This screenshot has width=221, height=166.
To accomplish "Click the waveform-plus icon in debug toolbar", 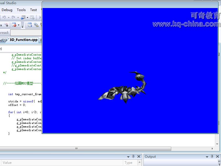I will [6, 25].
